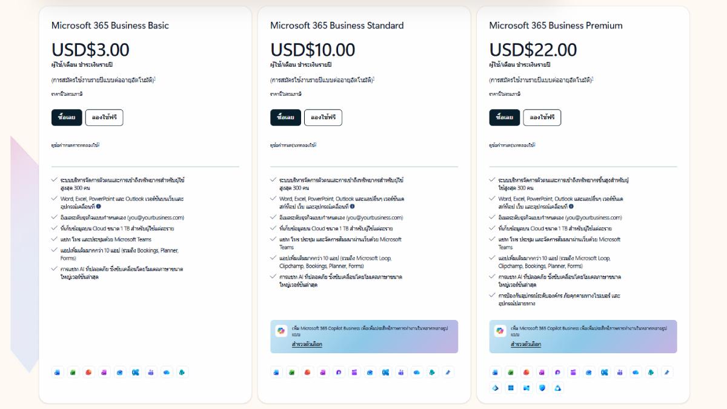Image resolution: width=727 pixels, height=409 pixels.
Task: Click Copilot logo in Business Premium banner
Action: coord(499,331)
